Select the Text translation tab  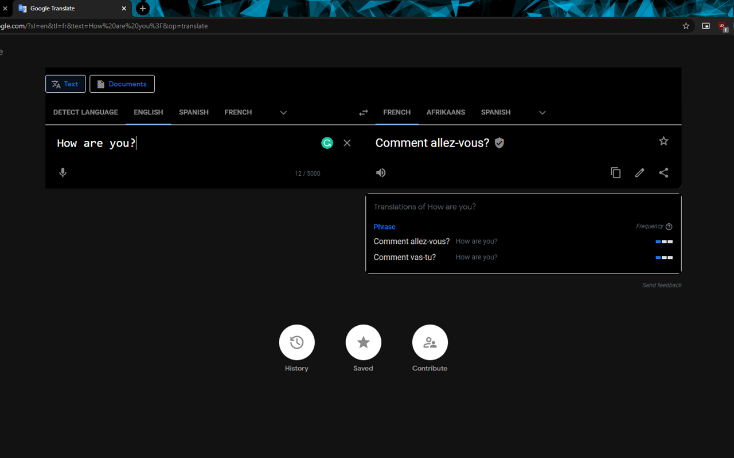point(65,84)
